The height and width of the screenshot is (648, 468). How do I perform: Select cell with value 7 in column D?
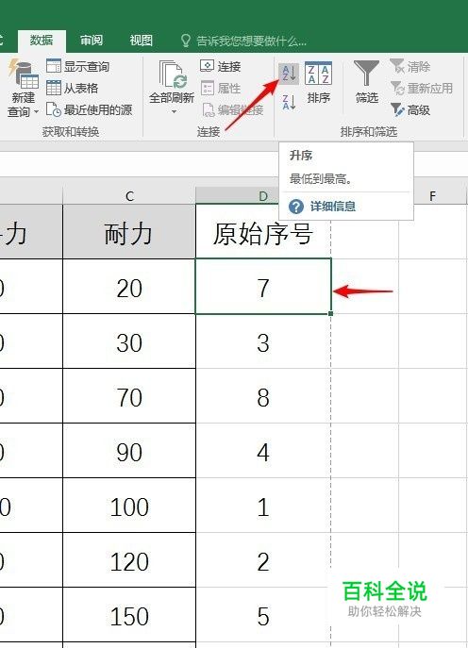(x=263, y=287)
